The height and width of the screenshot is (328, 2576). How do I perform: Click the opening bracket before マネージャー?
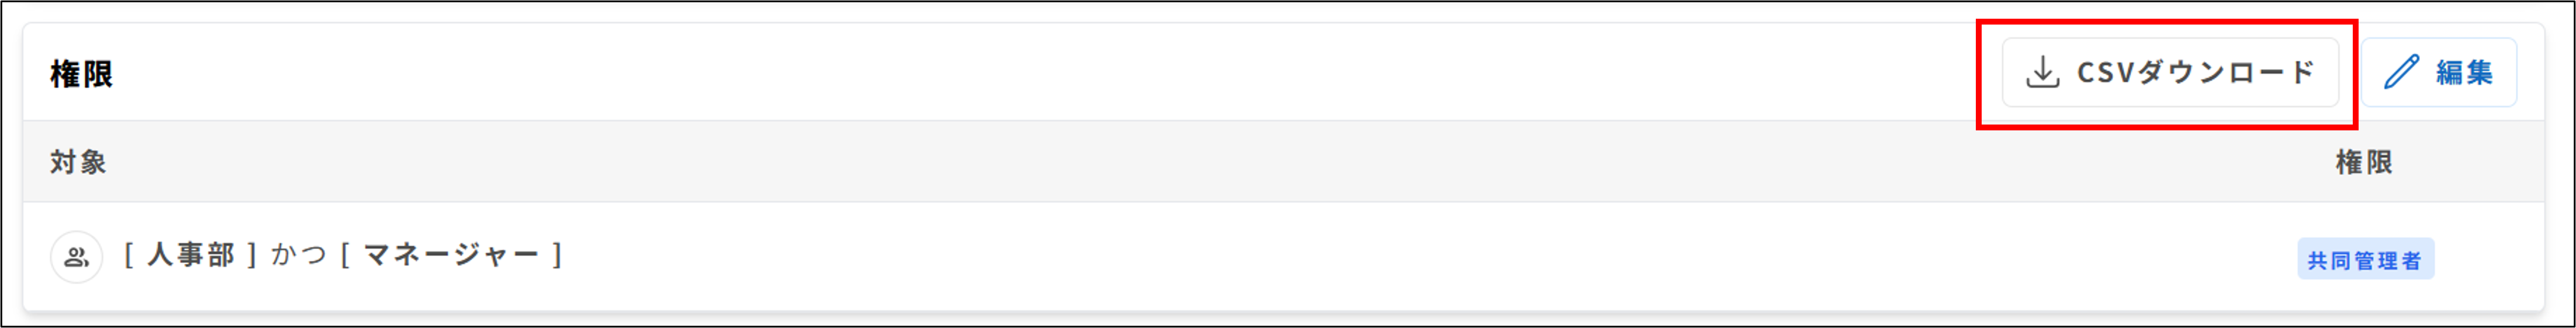(x=344, y=255)
